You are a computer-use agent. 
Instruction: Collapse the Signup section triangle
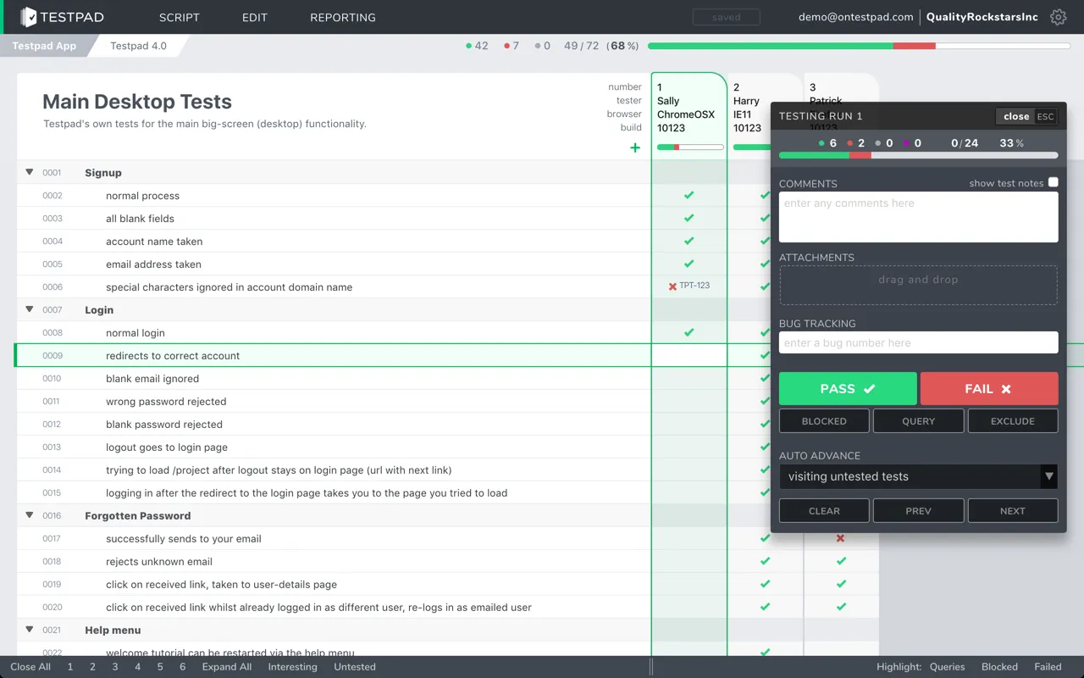click(30, 172)
